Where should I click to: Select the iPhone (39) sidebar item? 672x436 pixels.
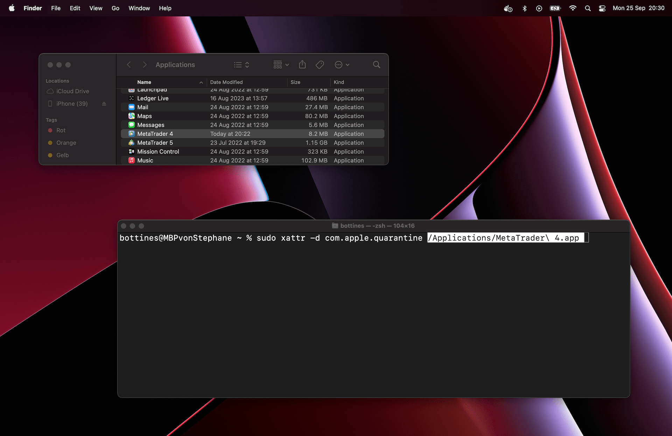[x=72, y=103]
